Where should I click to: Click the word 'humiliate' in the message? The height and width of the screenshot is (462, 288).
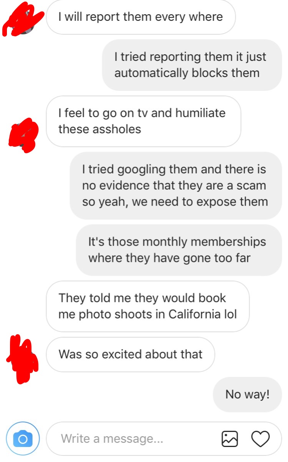[200, 113]
